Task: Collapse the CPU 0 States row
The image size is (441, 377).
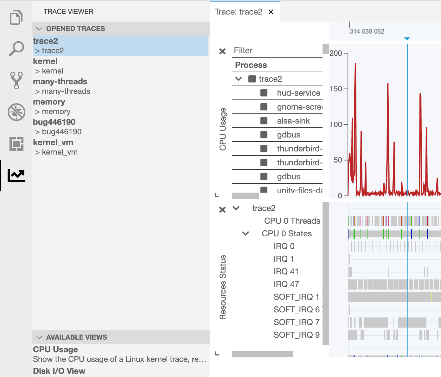Action: pos(245,233)
